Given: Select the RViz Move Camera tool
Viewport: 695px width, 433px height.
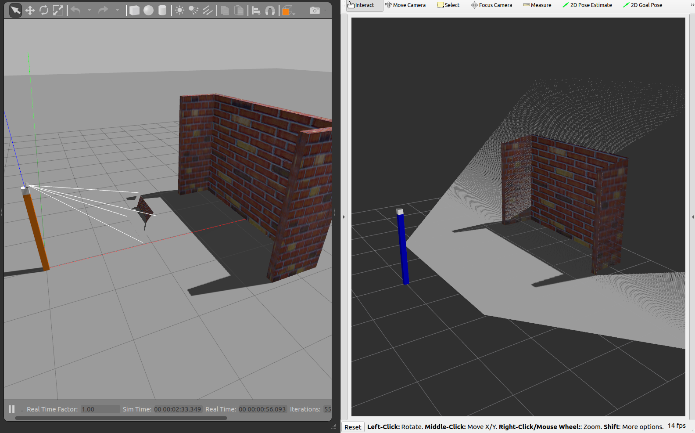Looking at the screenshot, I should (x=405, y=5).
